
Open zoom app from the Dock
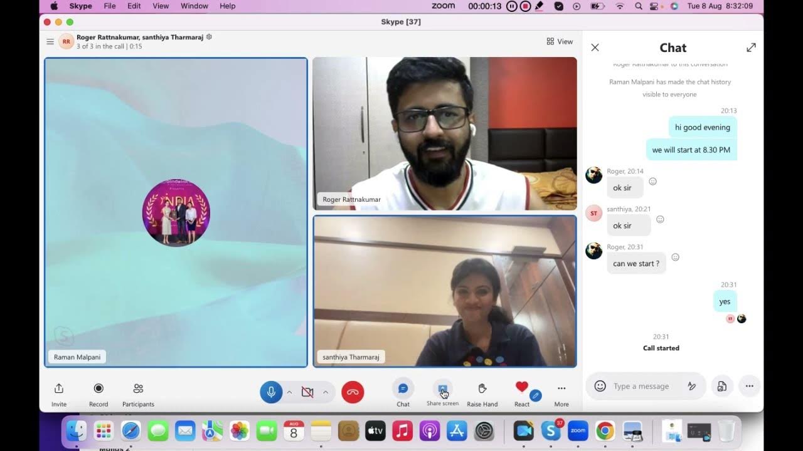click(x=578, y=431)
